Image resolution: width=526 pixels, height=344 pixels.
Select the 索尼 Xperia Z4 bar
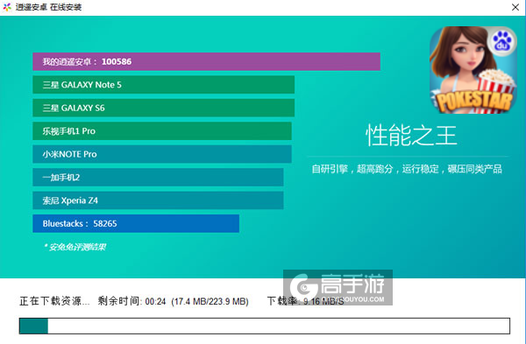tap(158, 200)
